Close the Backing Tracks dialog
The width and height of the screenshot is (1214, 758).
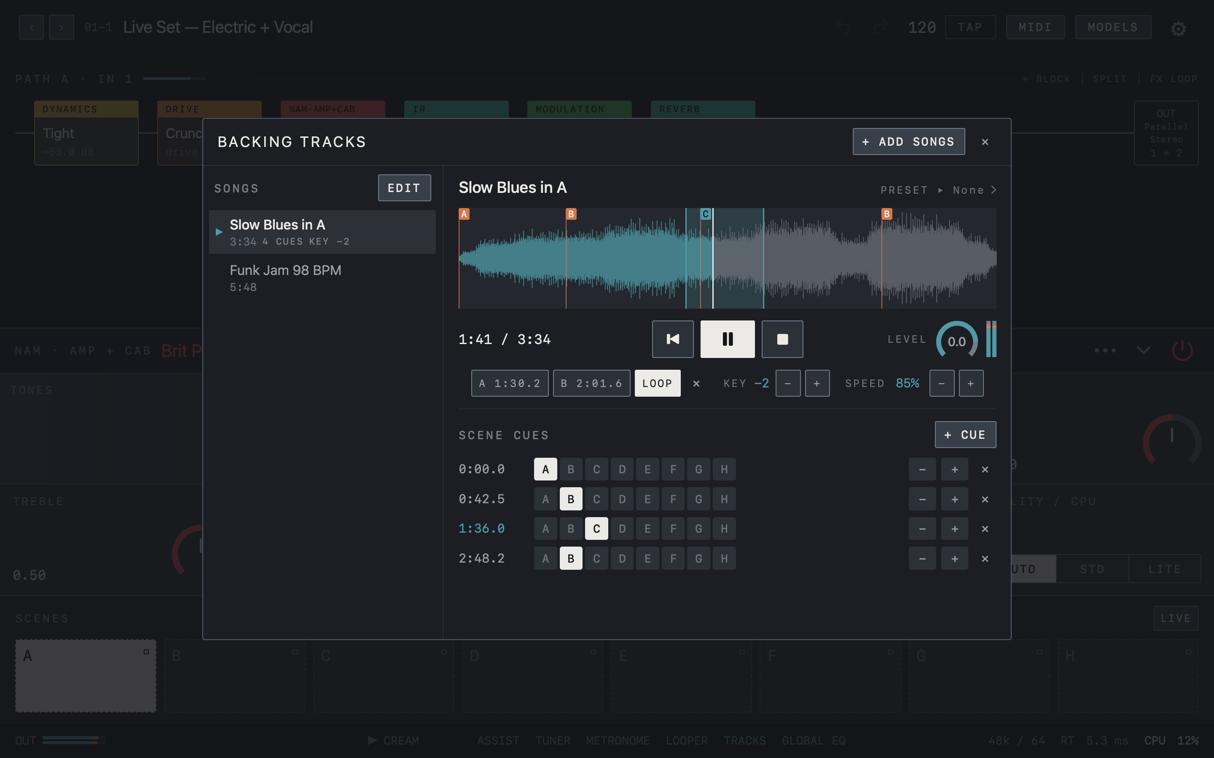coord(985,142)
